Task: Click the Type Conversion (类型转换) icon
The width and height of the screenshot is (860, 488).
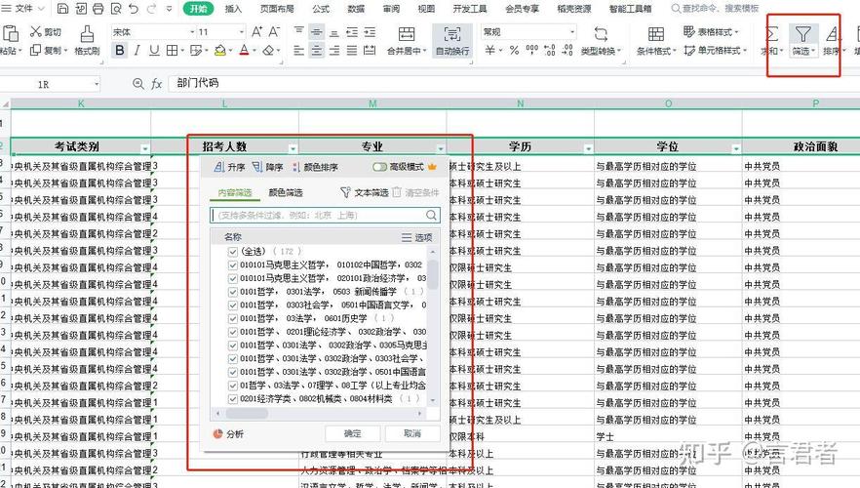Action: click(x=601, y=34)
